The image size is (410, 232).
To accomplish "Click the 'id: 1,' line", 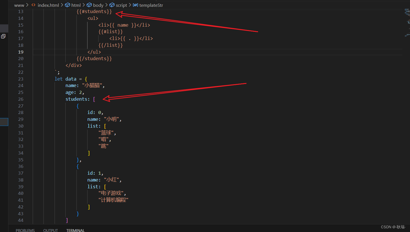I will (x=95, y=173).
